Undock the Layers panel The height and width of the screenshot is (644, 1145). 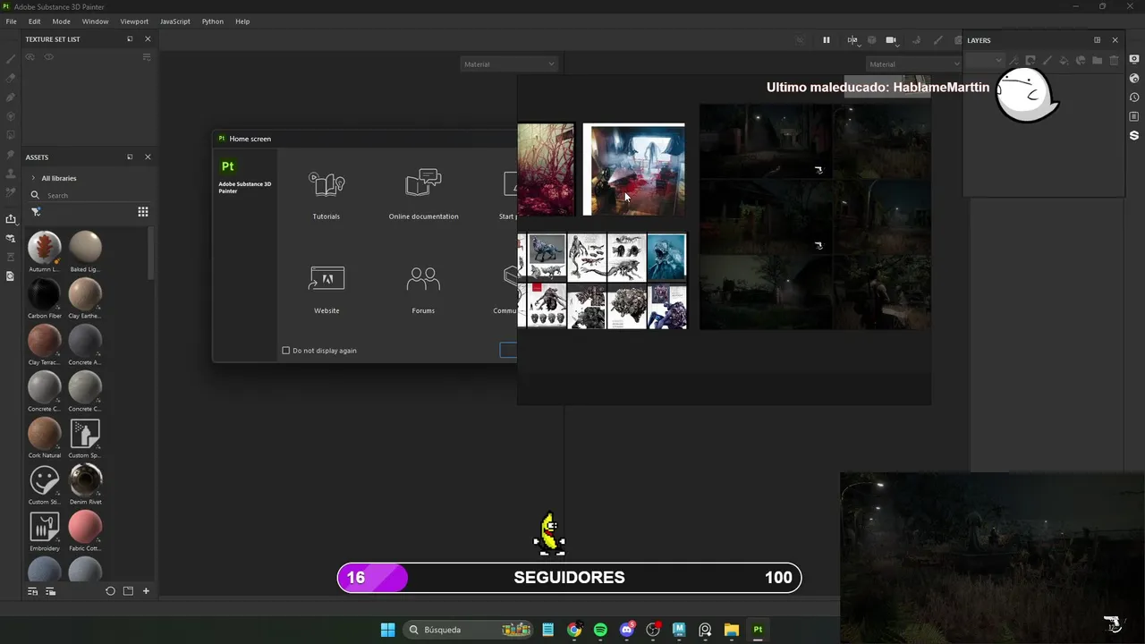click(x=1097, y=40)
